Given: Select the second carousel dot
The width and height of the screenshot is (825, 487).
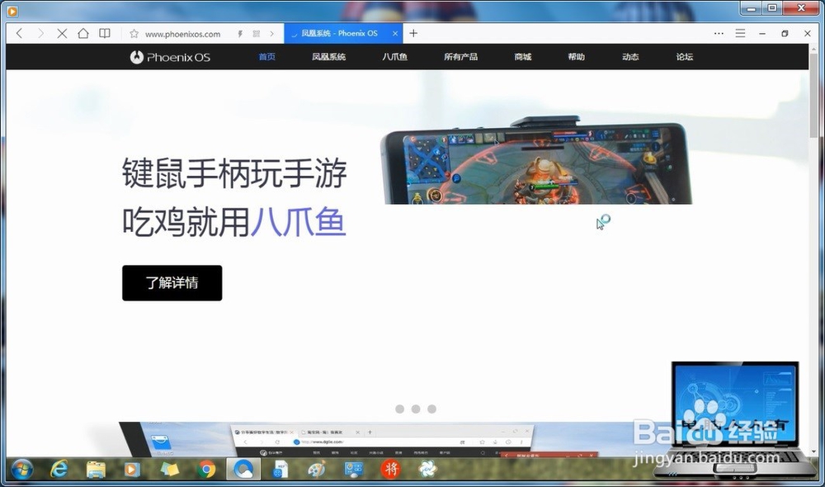Looking at the screenshot, I should point(416,409).
